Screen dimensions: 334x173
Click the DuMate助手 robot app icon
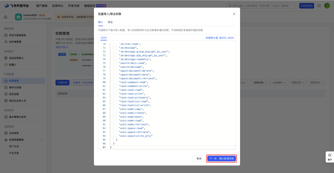click(18, 17)
